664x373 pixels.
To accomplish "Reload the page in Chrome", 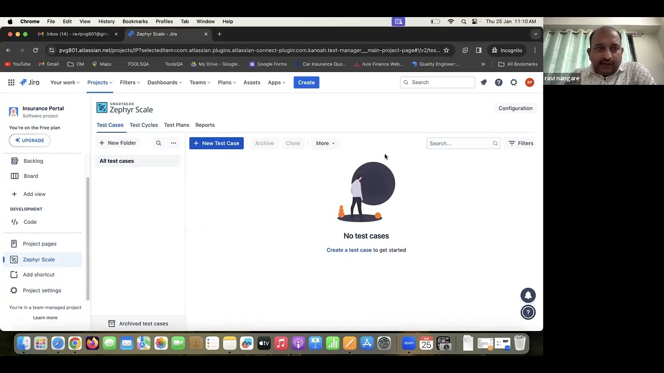I will pos(35,50).
